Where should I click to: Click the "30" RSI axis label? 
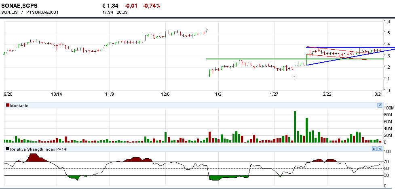click(x=387, y=175)
